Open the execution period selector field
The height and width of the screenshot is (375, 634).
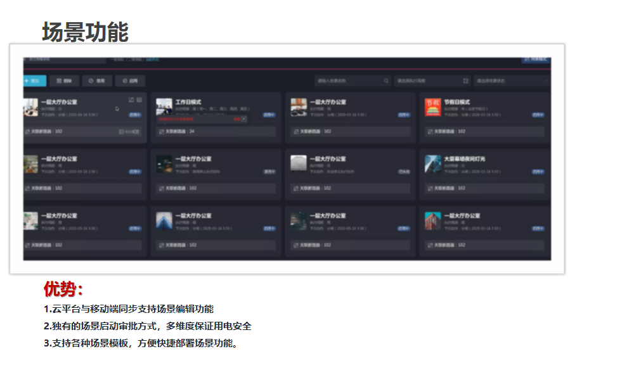[428, 81]
